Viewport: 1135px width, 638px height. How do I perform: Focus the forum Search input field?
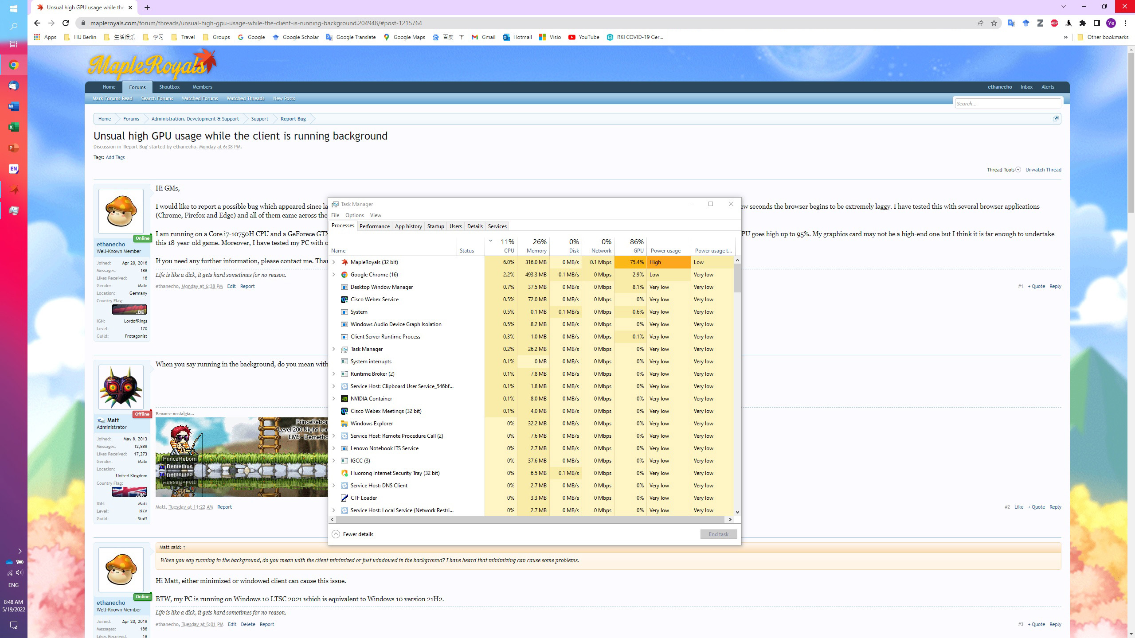(1007, 104)
